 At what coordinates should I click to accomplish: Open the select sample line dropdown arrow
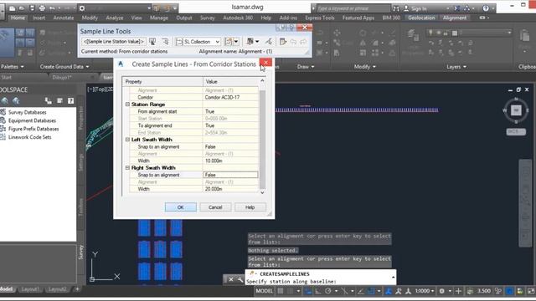pos(257,41)
